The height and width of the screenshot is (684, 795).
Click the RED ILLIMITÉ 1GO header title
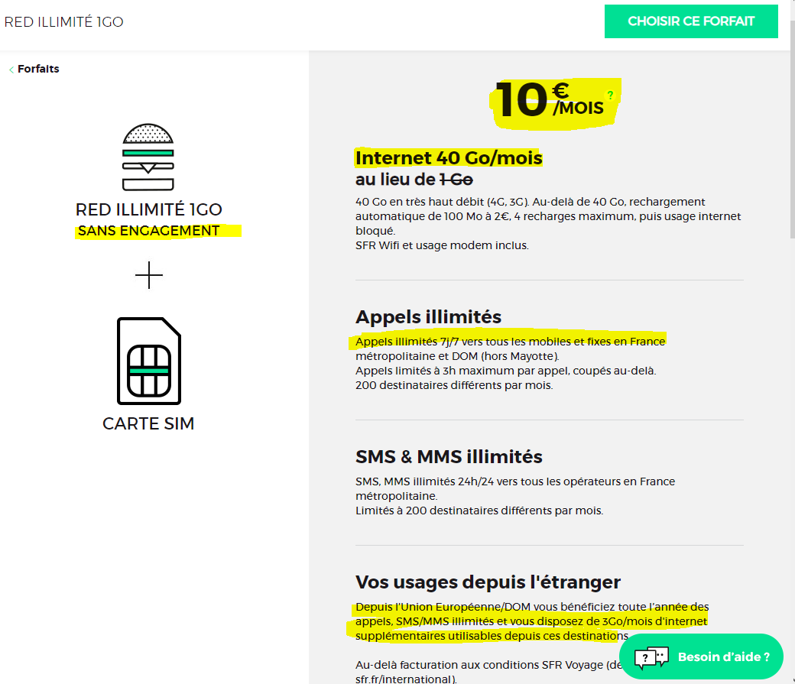pyautogui.click(x=63, y=21)
